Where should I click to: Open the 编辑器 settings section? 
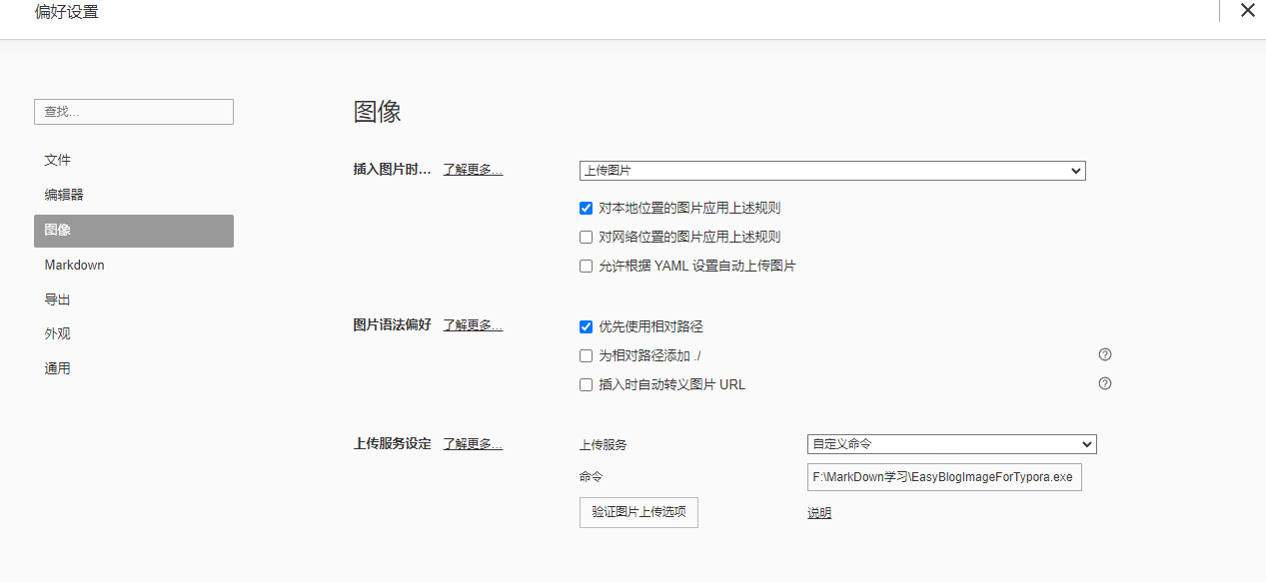[x=64, y=195]
